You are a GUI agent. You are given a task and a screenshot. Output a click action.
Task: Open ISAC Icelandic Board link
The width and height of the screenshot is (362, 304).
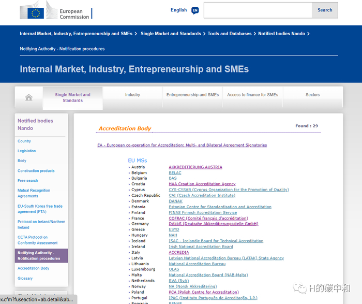point(216,241)
